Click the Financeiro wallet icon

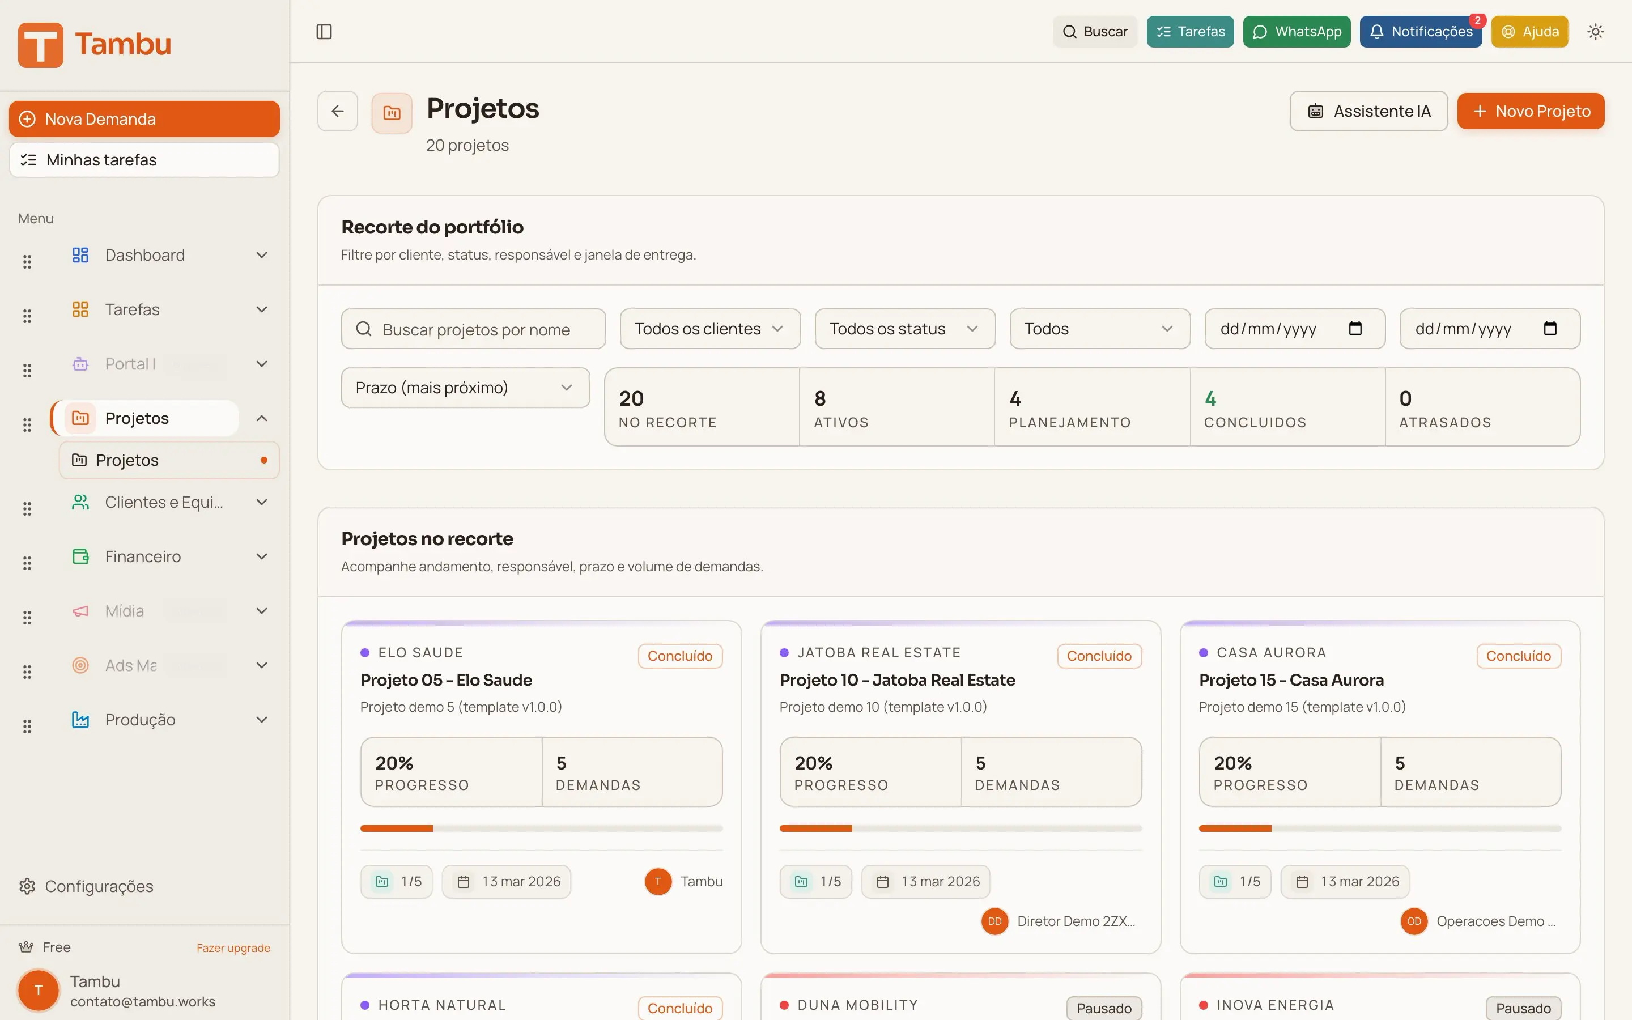80,556
